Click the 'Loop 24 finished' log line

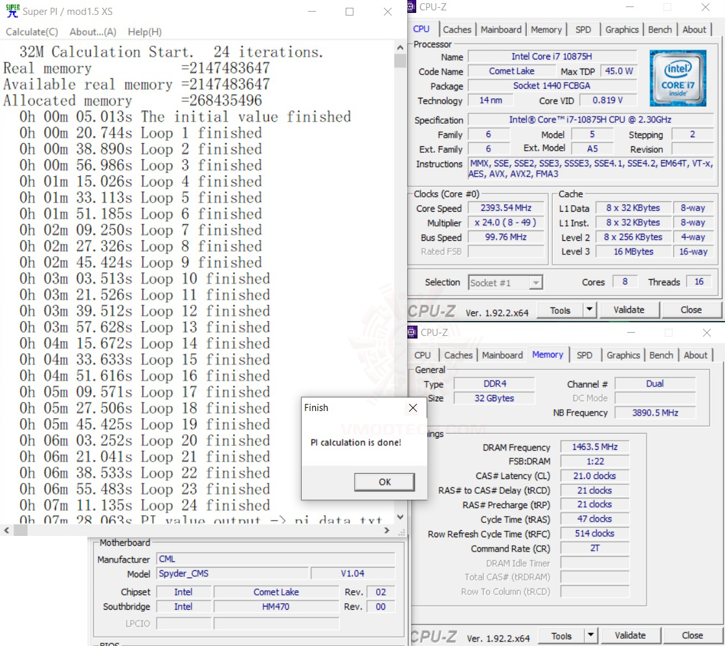[x=144, y=505]
